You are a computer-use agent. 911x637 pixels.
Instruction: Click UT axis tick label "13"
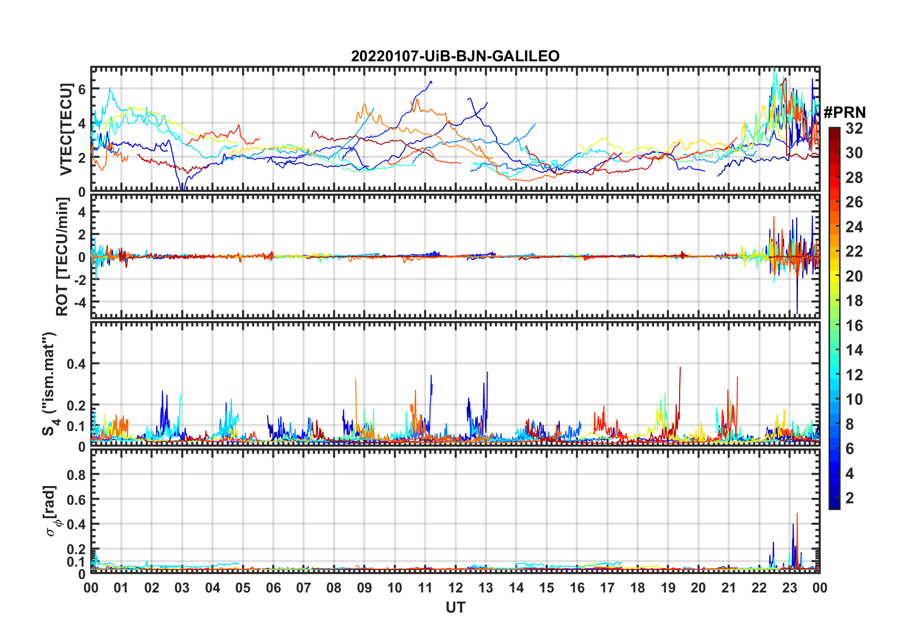pos(486,588)
